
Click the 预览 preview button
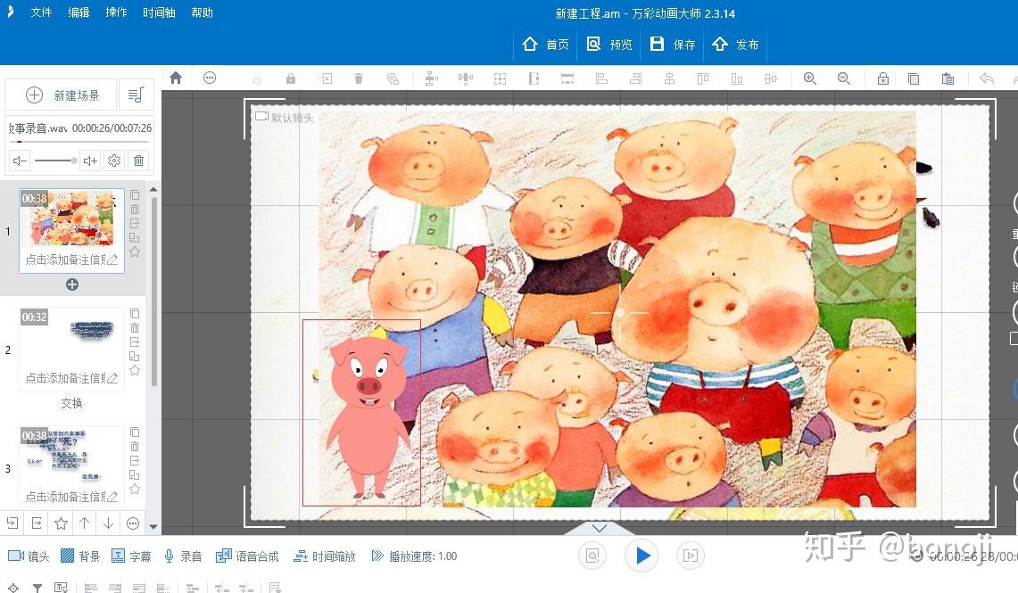pos(609,44)
